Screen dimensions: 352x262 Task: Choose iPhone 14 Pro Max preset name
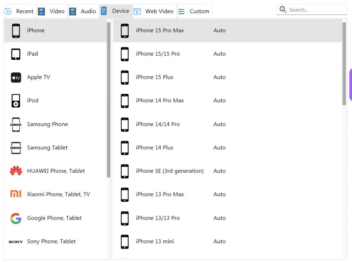(160, 100)
